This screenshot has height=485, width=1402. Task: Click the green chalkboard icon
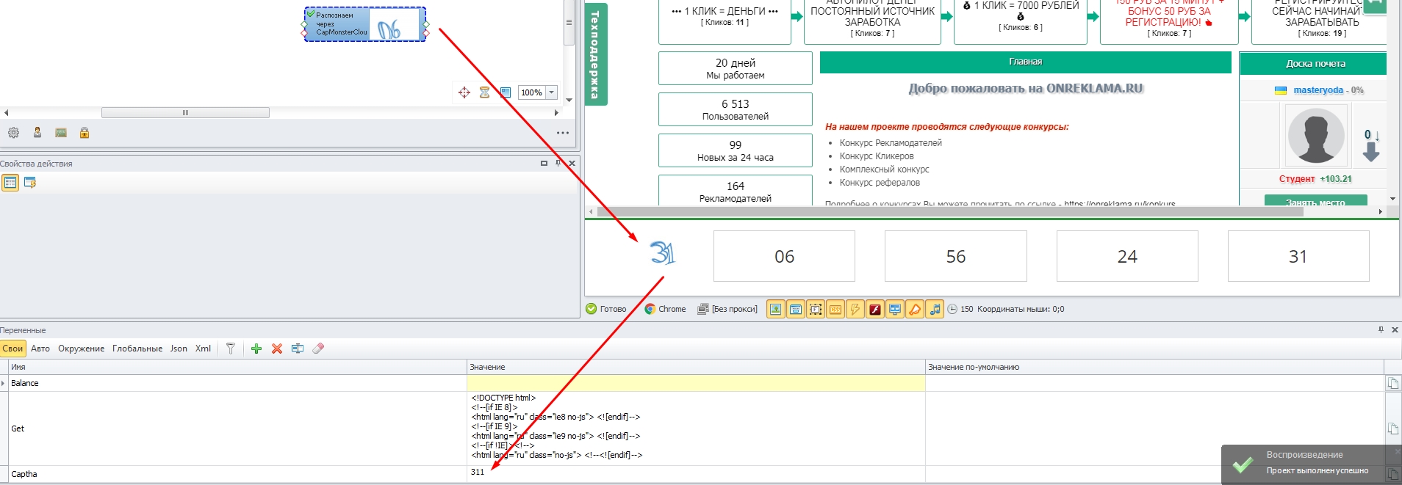coord(61,133)
